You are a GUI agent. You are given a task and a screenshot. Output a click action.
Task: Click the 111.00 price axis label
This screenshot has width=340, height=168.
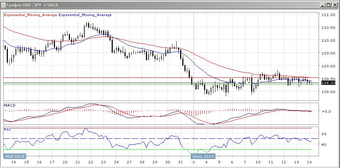point(327,15)
